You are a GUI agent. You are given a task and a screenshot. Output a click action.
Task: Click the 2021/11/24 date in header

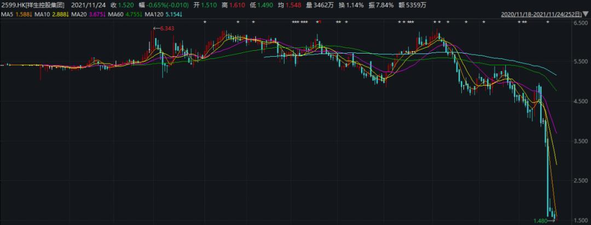pos(88,5)
